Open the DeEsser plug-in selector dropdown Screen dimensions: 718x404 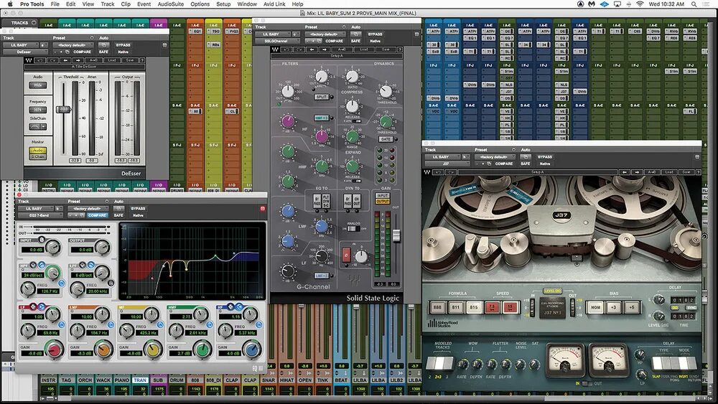25,52
